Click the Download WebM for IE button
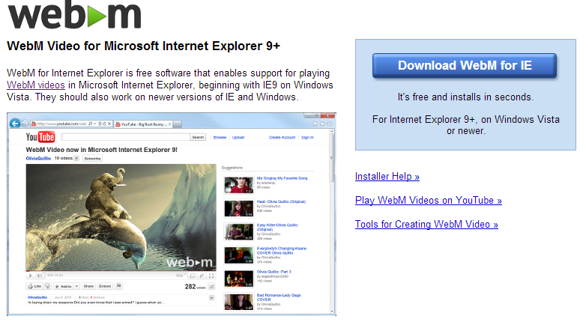586x328 pixels. (x=464, y=65)
